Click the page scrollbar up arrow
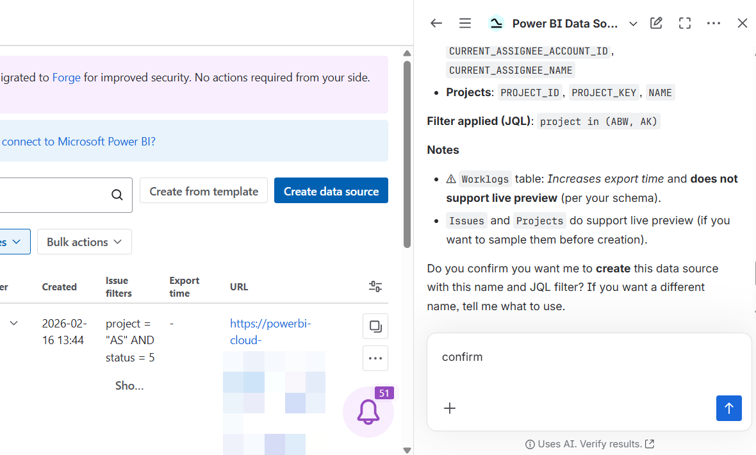Viewport: 756px width, 455px height. [407, 53]
